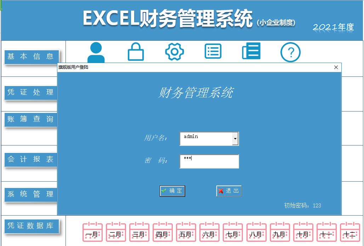Click the 用户名 label
The width and height of the screenshot is (364, 246).
tap(155, 138)
